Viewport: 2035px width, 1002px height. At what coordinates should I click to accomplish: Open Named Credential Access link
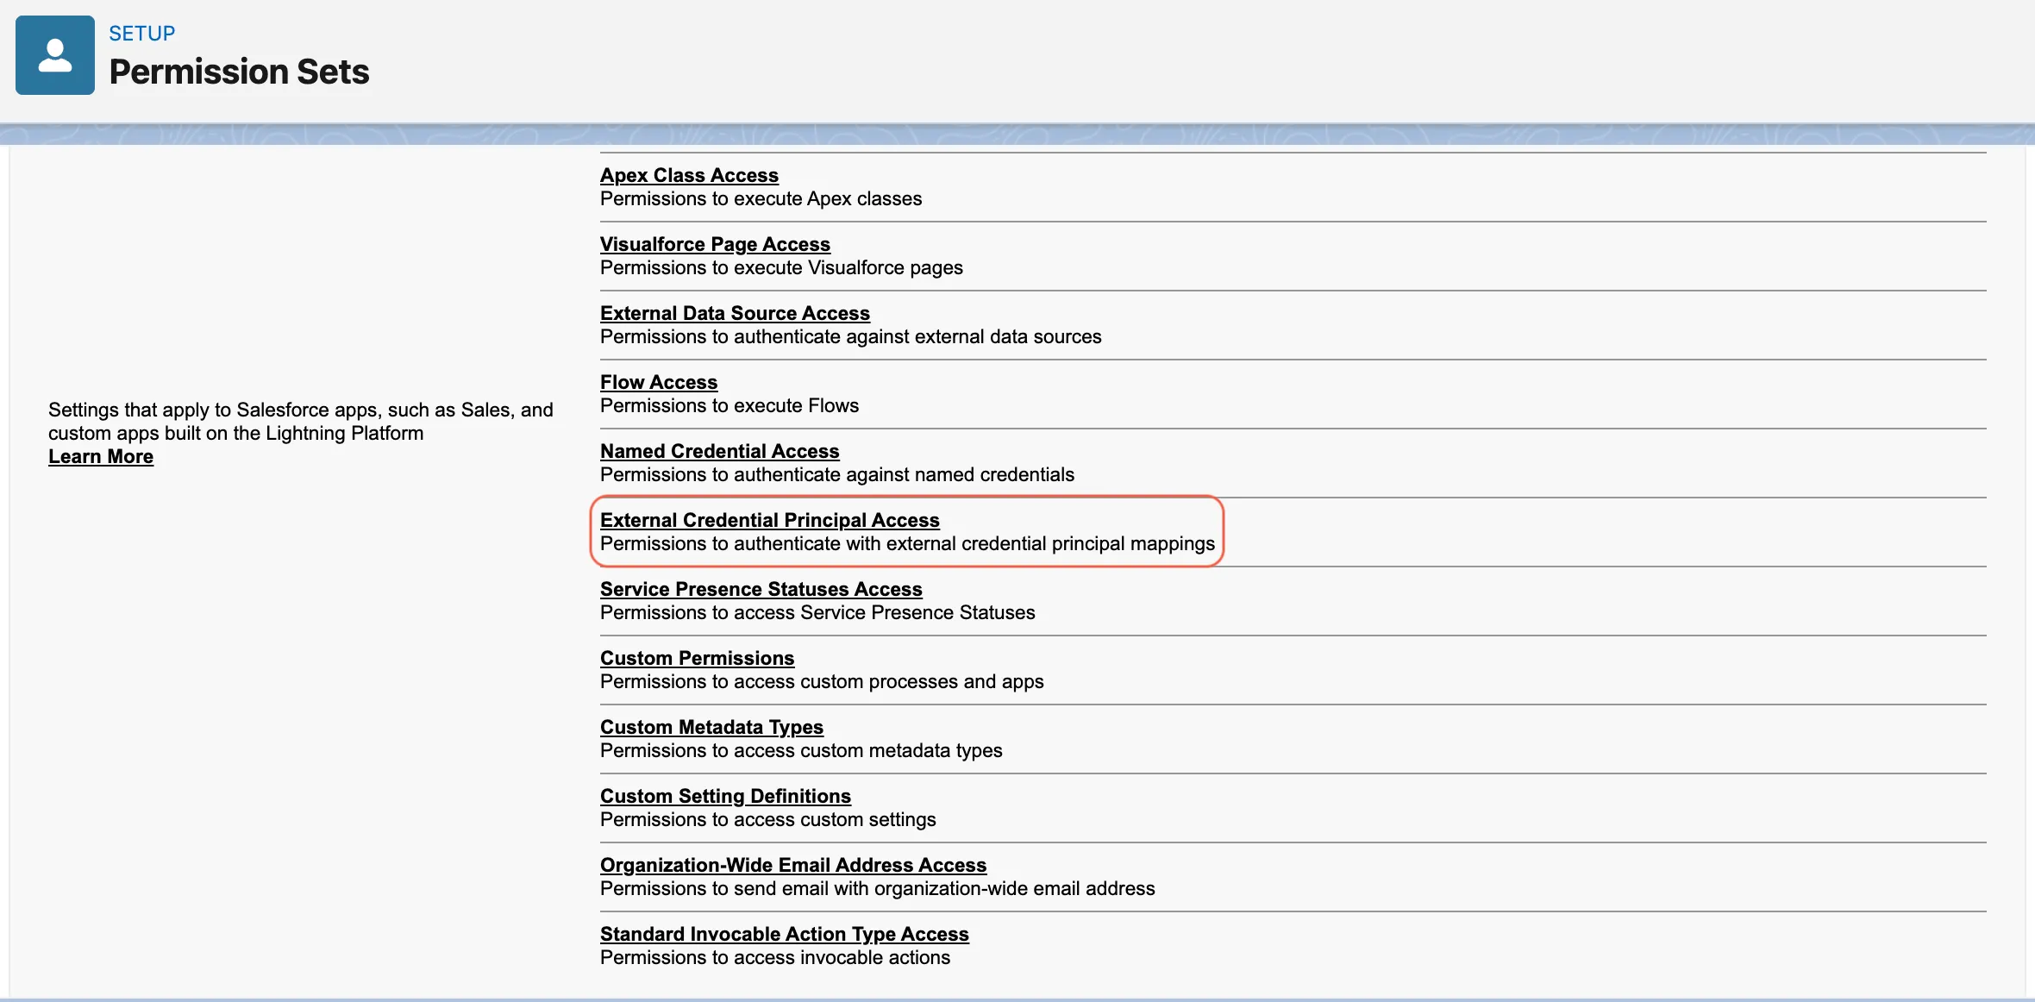(719, 451)
